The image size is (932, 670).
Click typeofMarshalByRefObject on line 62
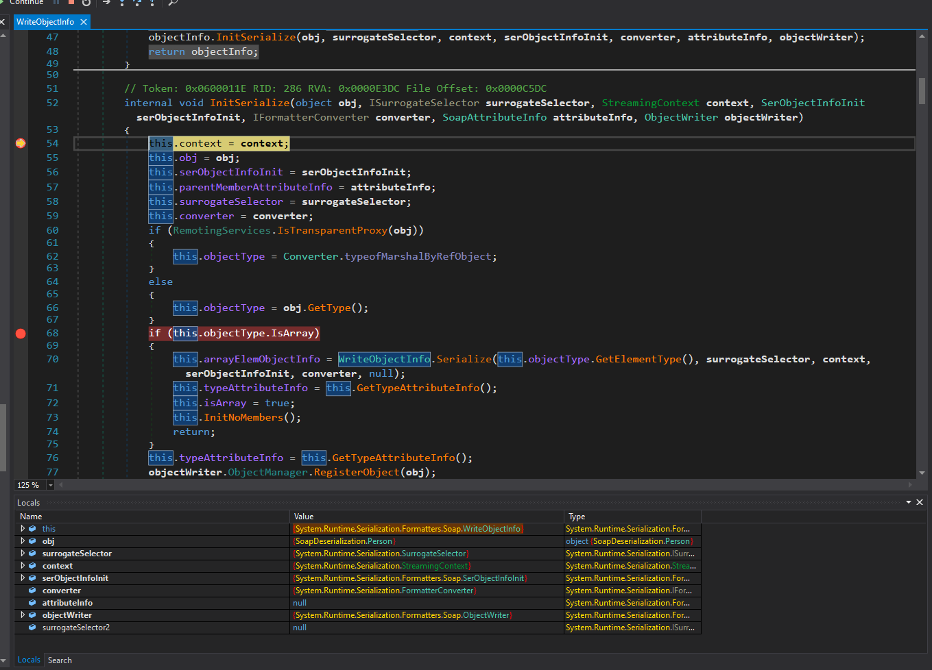pyautogui.click(x=418, y=256)
